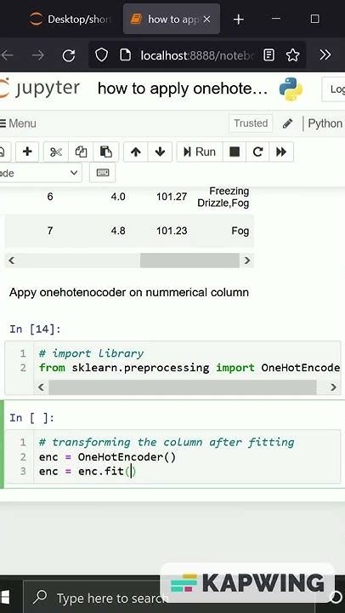Click the pencil edit mode icon
The width and height of the screenshot is (345, 613).
[287, 123]
